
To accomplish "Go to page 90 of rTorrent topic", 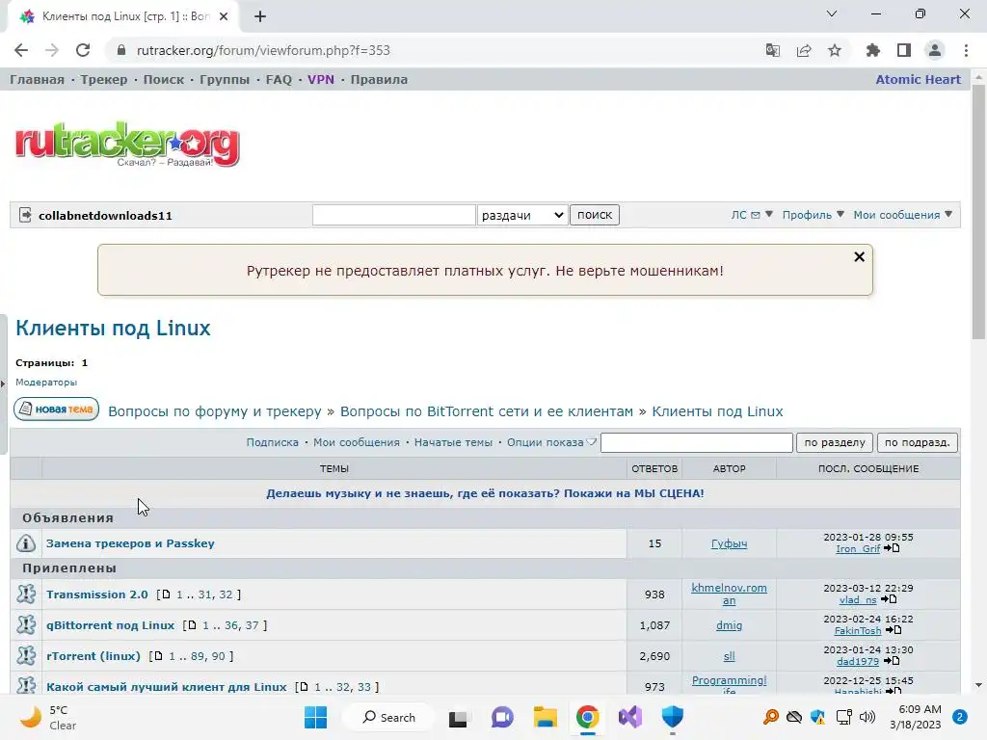I will (218, 656).
